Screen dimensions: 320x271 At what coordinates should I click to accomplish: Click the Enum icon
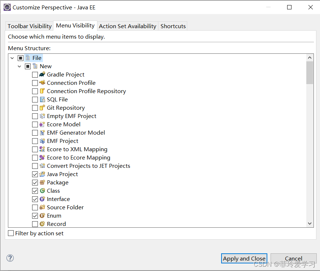pos(42,215)
